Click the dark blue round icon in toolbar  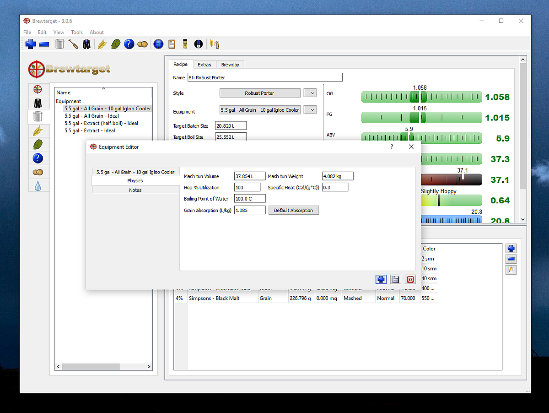pyautogui.click(x=199, y=44)
